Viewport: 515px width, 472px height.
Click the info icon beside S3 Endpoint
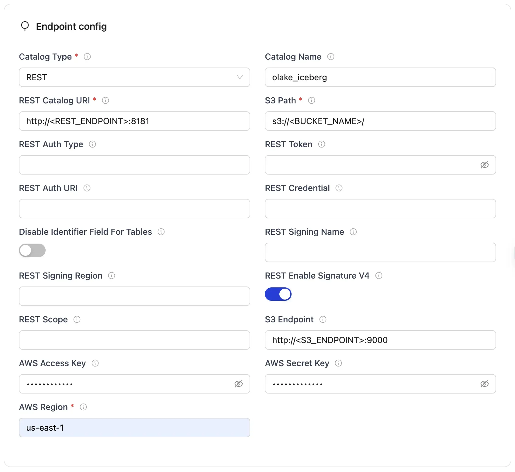click(x=323, y=319)
